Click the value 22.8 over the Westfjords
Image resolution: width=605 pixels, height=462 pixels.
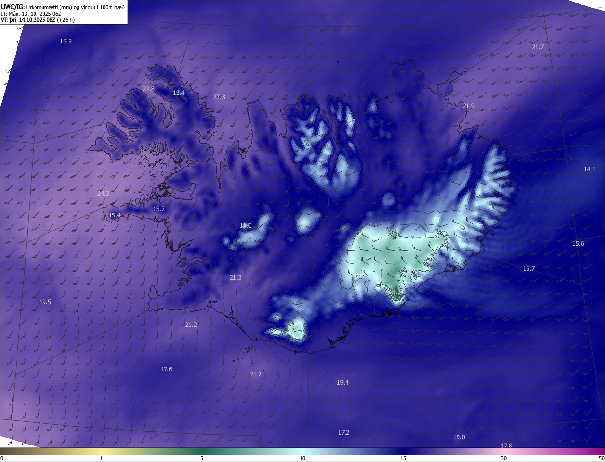tap(148, 89)
